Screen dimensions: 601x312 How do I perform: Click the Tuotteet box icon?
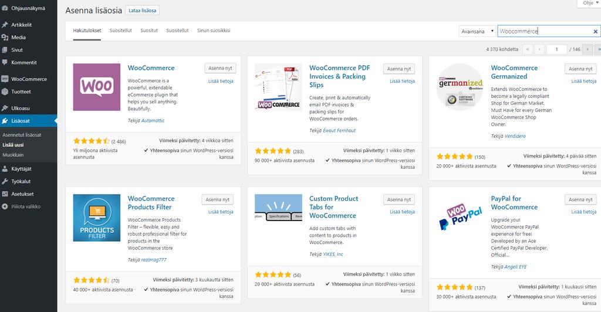(x=5, y=91)
